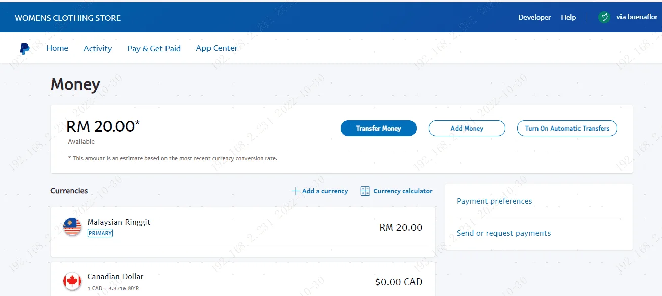Click the 1 CAD = 3.3716 MYR rate
Viewport: 662px width, 296px height.
point(113,288)
